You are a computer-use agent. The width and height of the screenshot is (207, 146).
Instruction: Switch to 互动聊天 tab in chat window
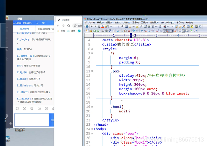point(24,29)
